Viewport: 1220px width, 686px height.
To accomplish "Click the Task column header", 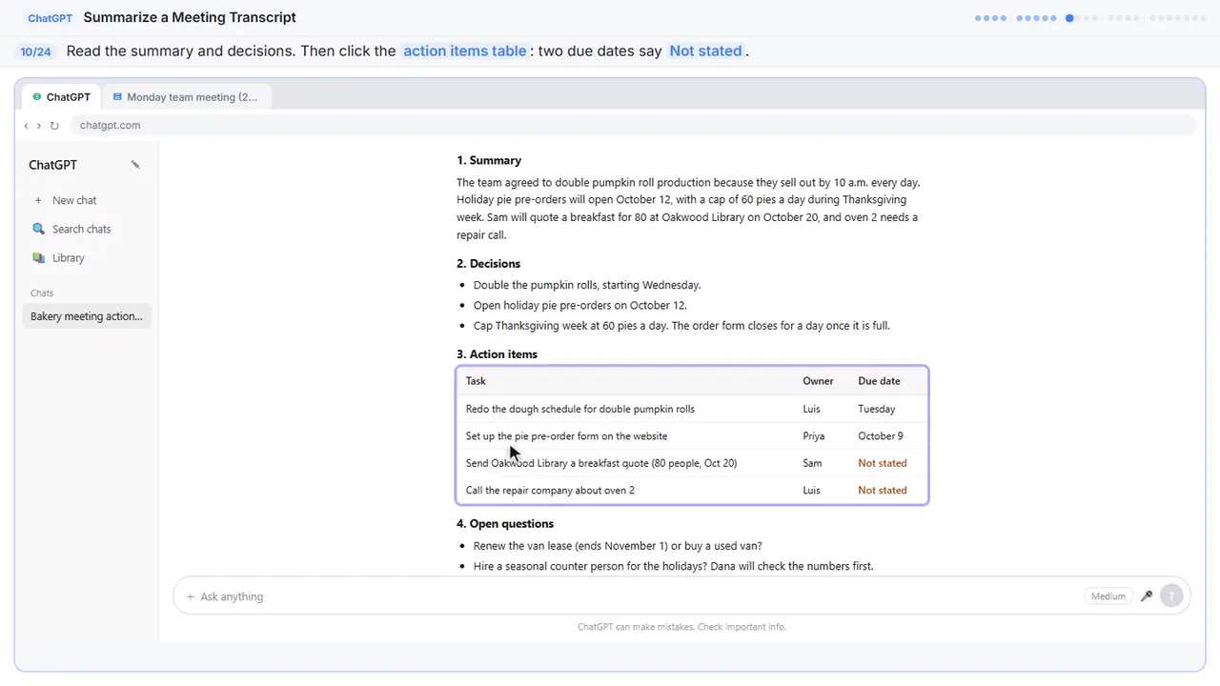I will (476, 381).
